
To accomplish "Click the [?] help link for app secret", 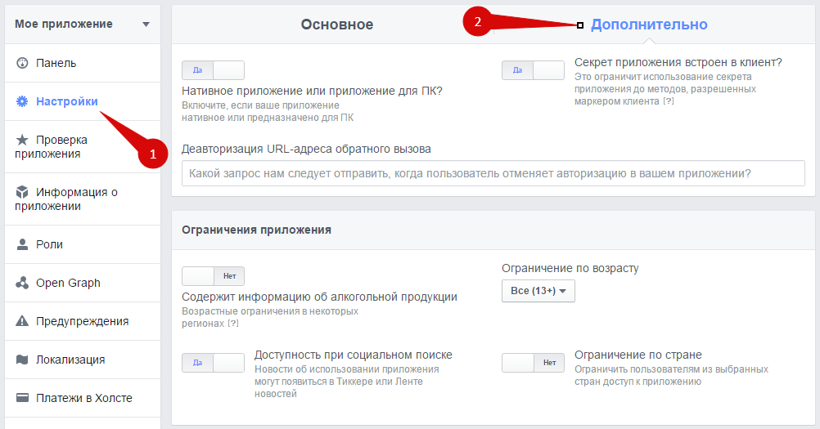I will pyautogui.click(x=668, y=101).
